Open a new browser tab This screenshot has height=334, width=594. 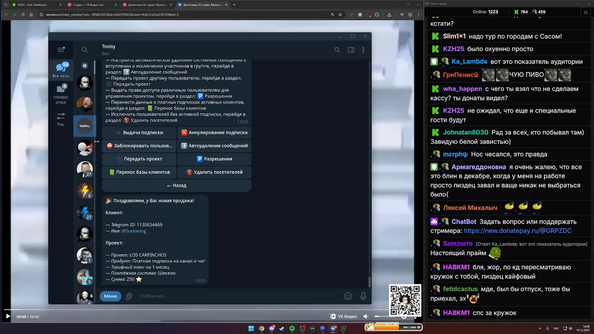click(x=234, y=5)
